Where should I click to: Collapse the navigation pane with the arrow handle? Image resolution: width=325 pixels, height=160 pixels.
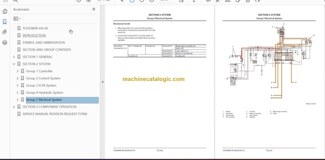coord(102,82)
